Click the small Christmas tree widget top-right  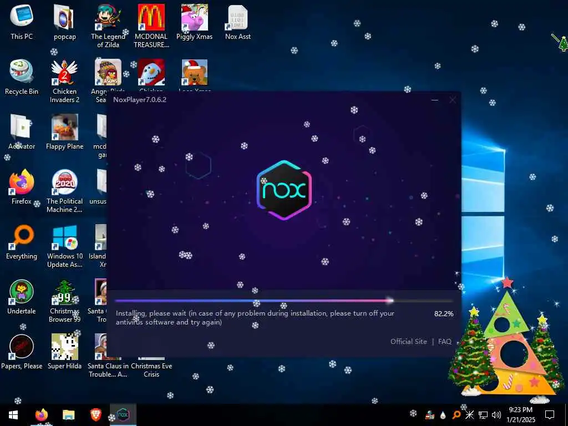pyautogui.click(x=561, y=43)
